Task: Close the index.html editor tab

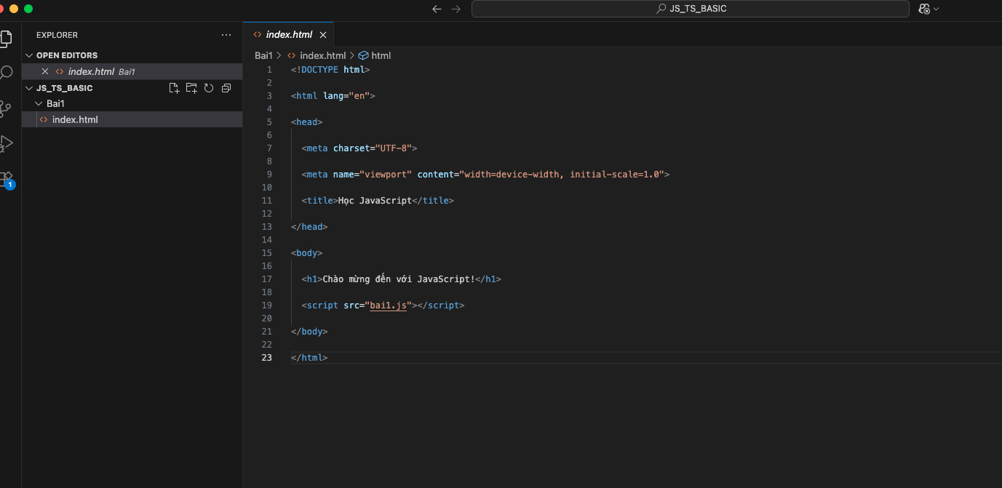Action: (323, 35)
